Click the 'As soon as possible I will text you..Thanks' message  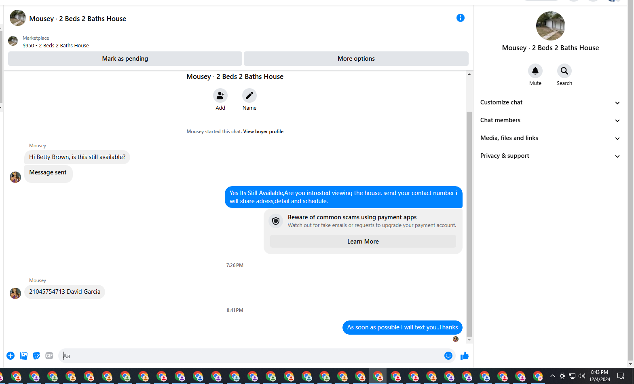(402, 327)
